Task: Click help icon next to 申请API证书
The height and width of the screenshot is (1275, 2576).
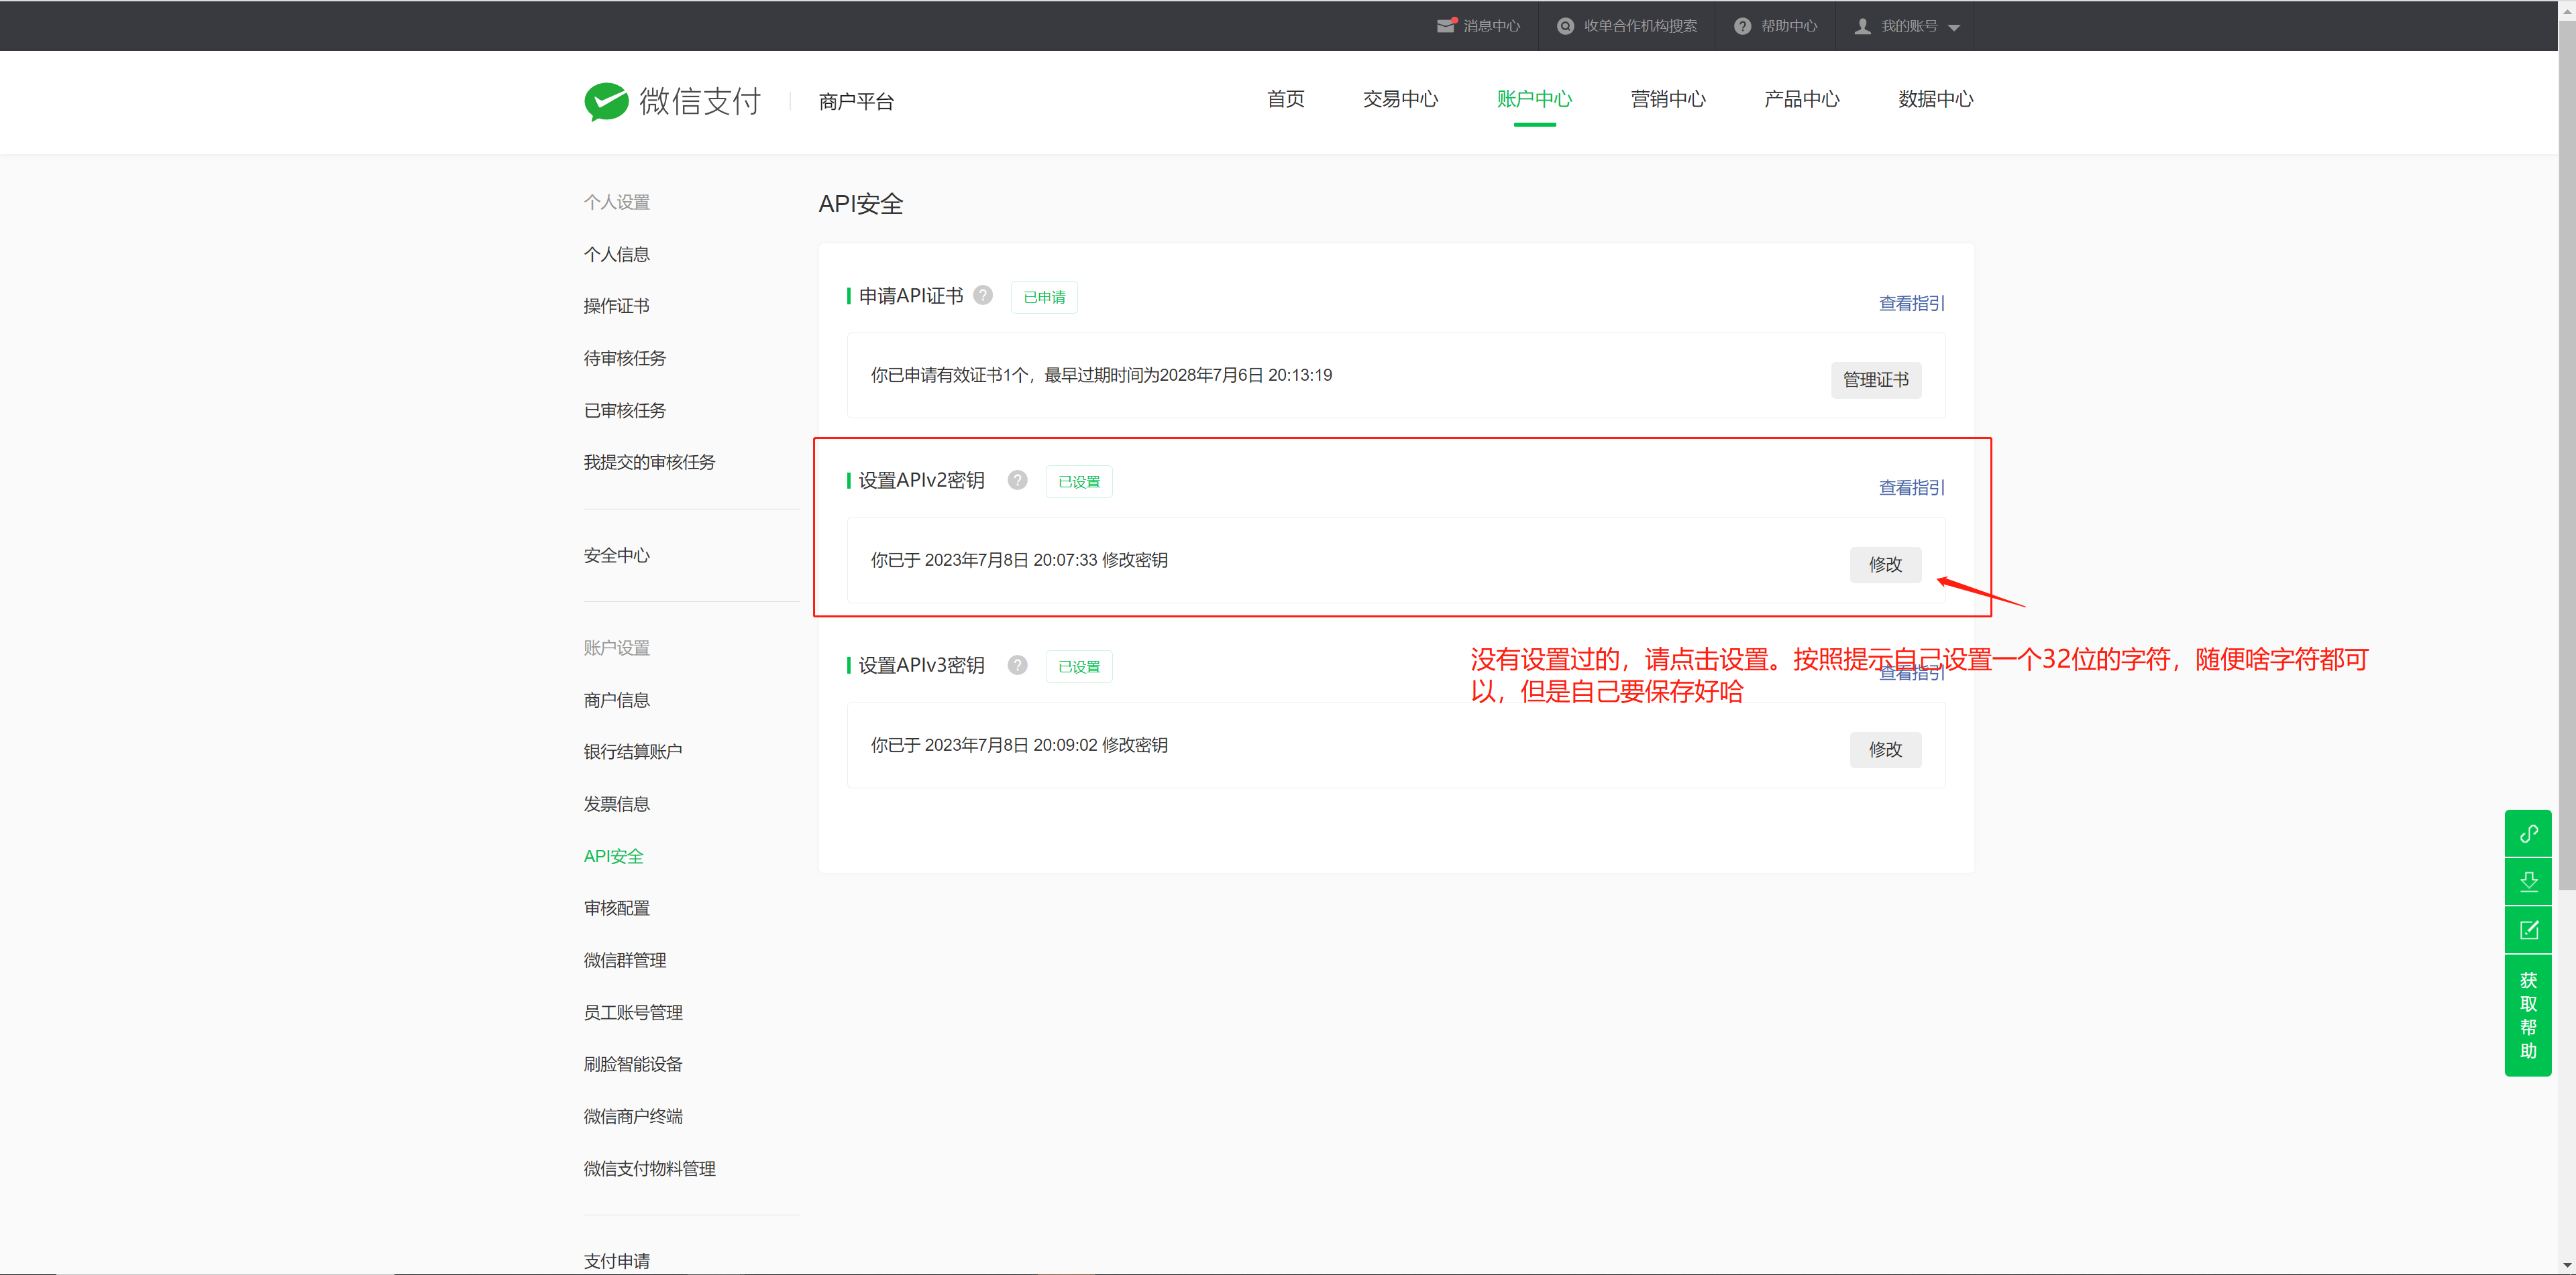Action: coord(983,295)
